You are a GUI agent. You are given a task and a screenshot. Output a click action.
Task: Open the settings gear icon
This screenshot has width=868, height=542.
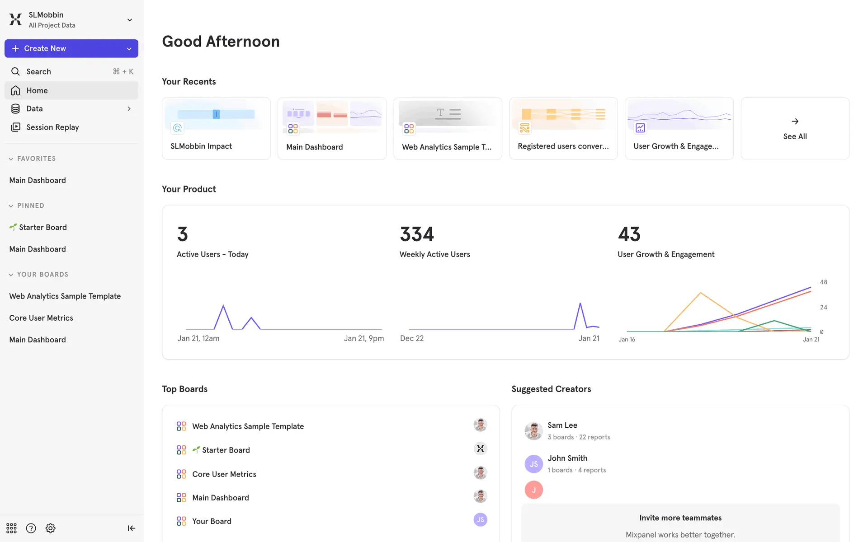tap(51, 528)
